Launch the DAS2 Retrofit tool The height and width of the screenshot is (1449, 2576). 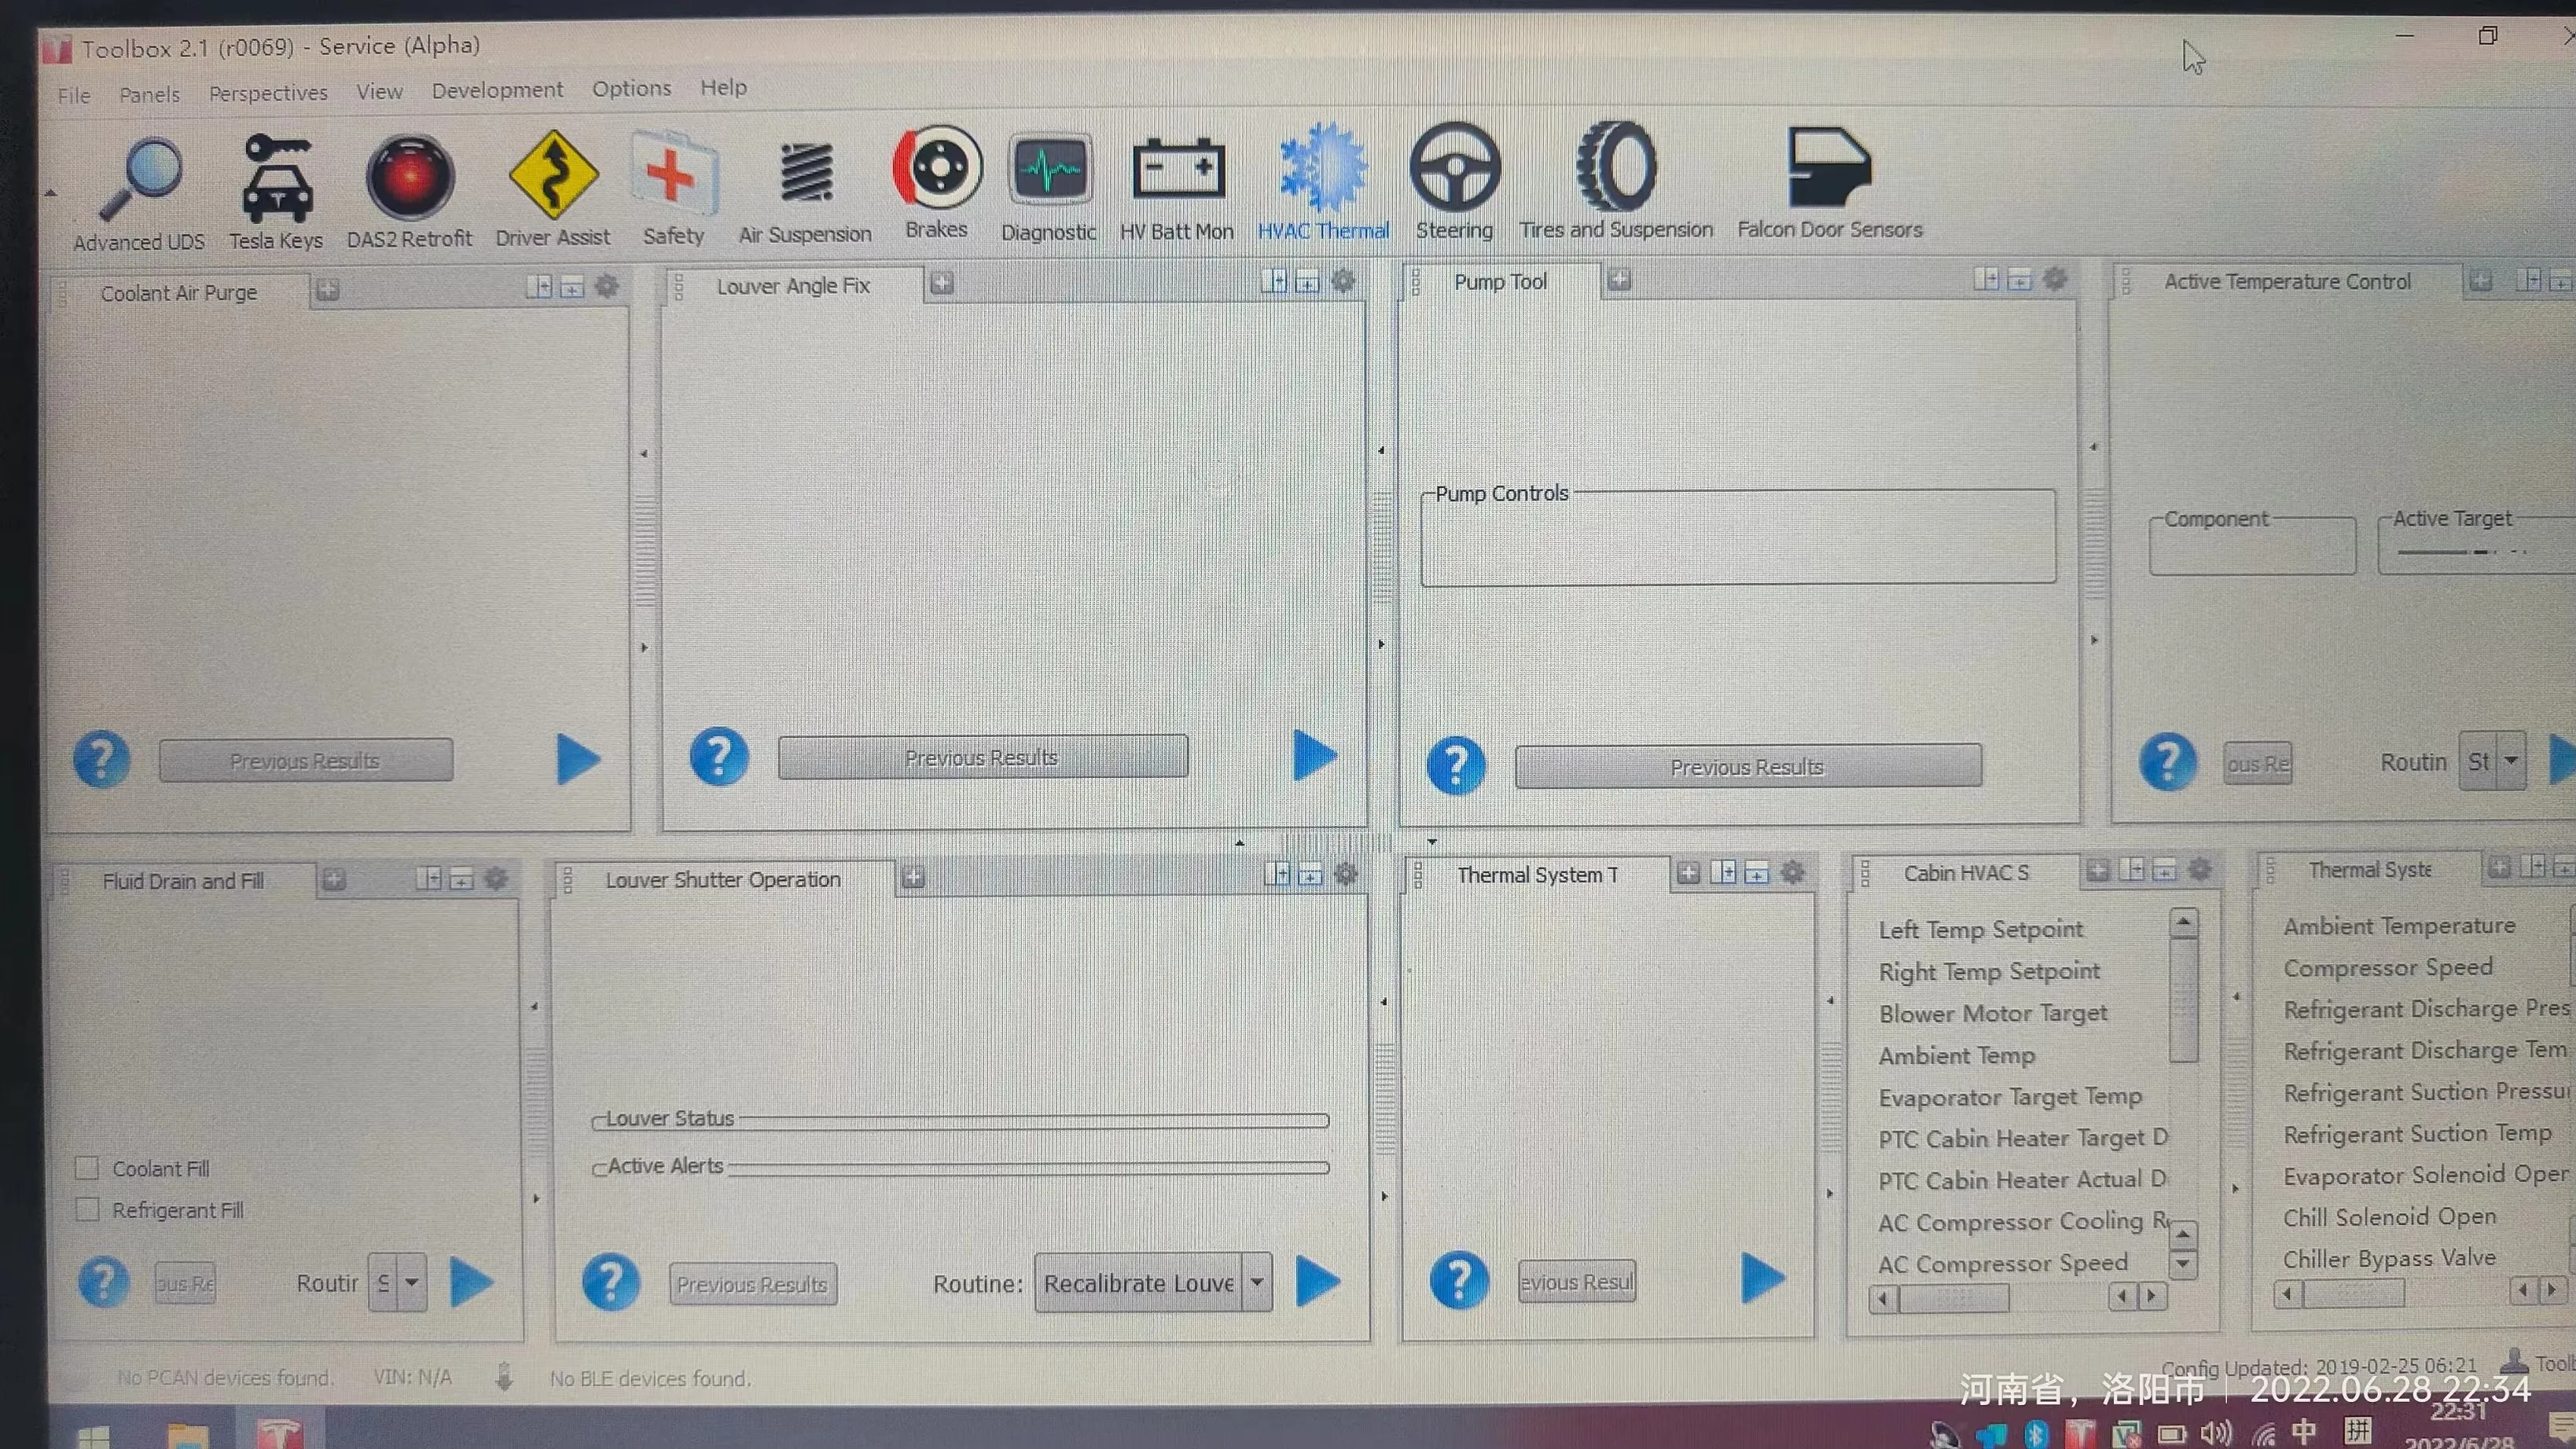click(409, 191)
